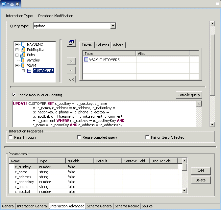Screen dimensions: 221x210
Task: Click the Delete parameter button
Action: (x=201, y=180)
